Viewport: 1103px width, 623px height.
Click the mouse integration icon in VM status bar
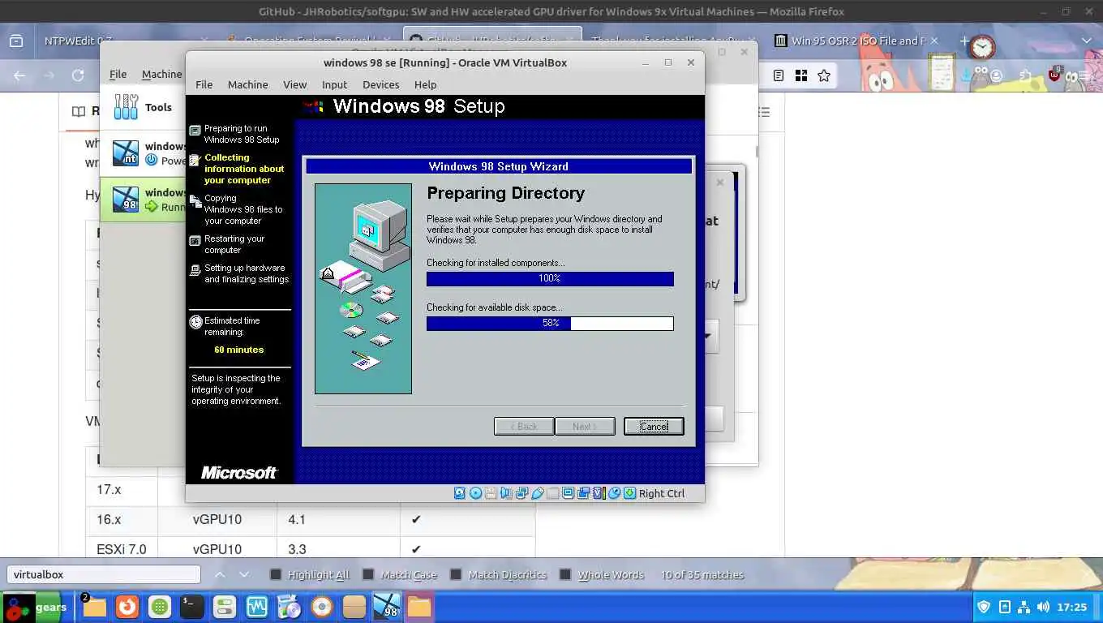point(615,493)
